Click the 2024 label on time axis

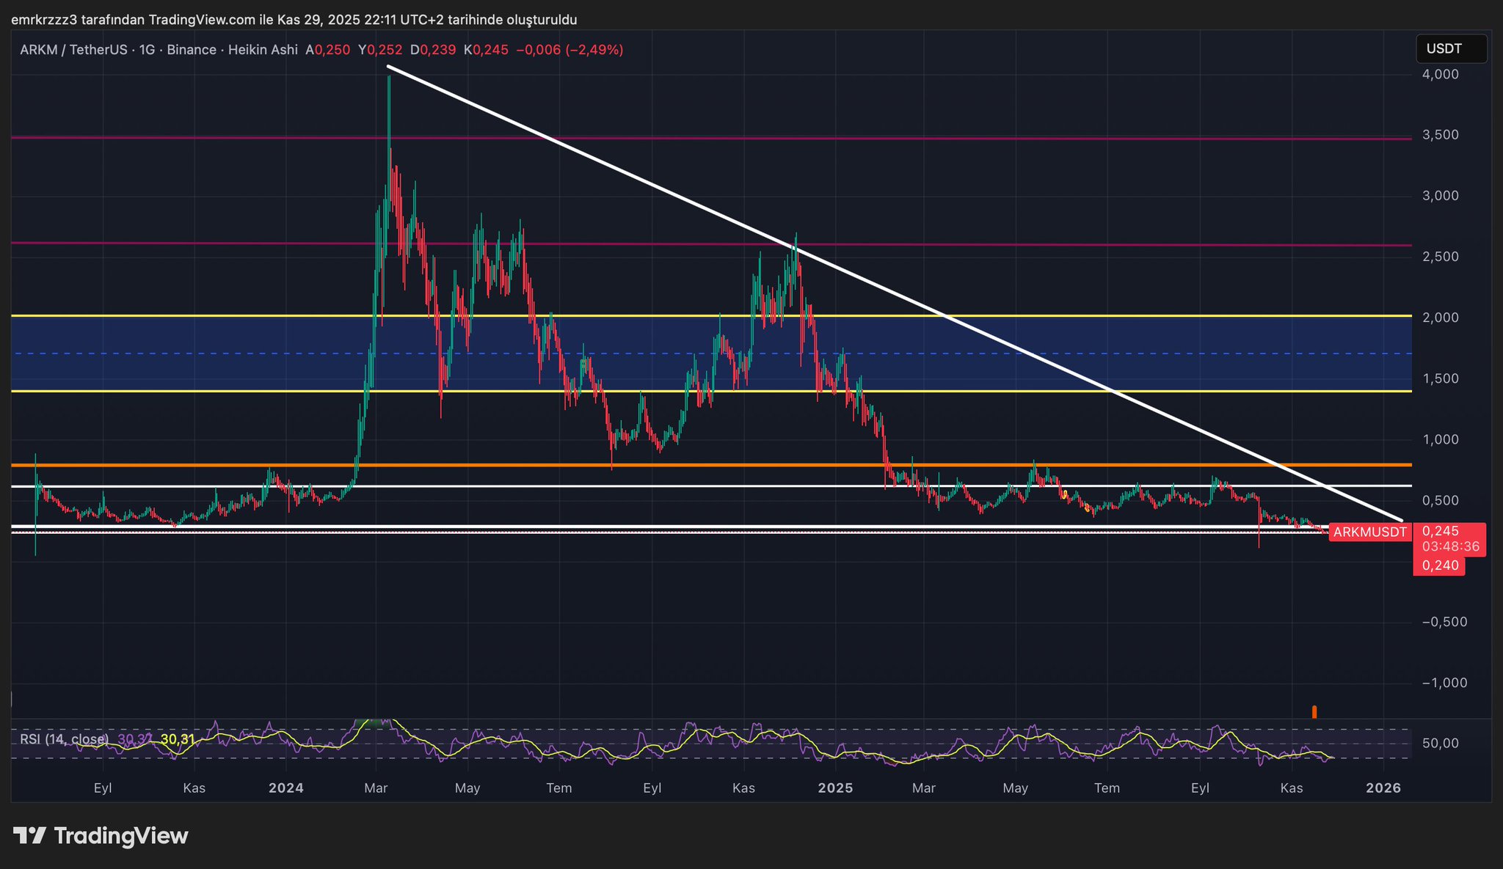coord(285,788)
